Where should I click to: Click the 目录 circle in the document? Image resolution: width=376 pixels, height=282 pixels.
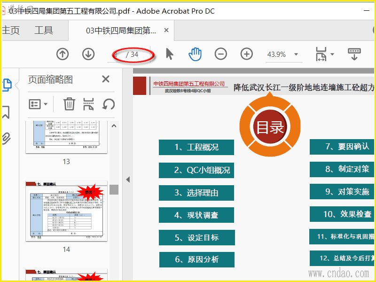click(x=270, y=127)
